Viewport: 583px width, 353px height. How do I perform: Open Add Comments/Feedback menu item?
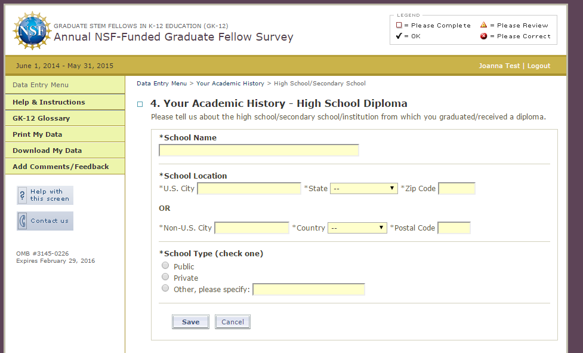pyautogui.click(x=61, y=167)
